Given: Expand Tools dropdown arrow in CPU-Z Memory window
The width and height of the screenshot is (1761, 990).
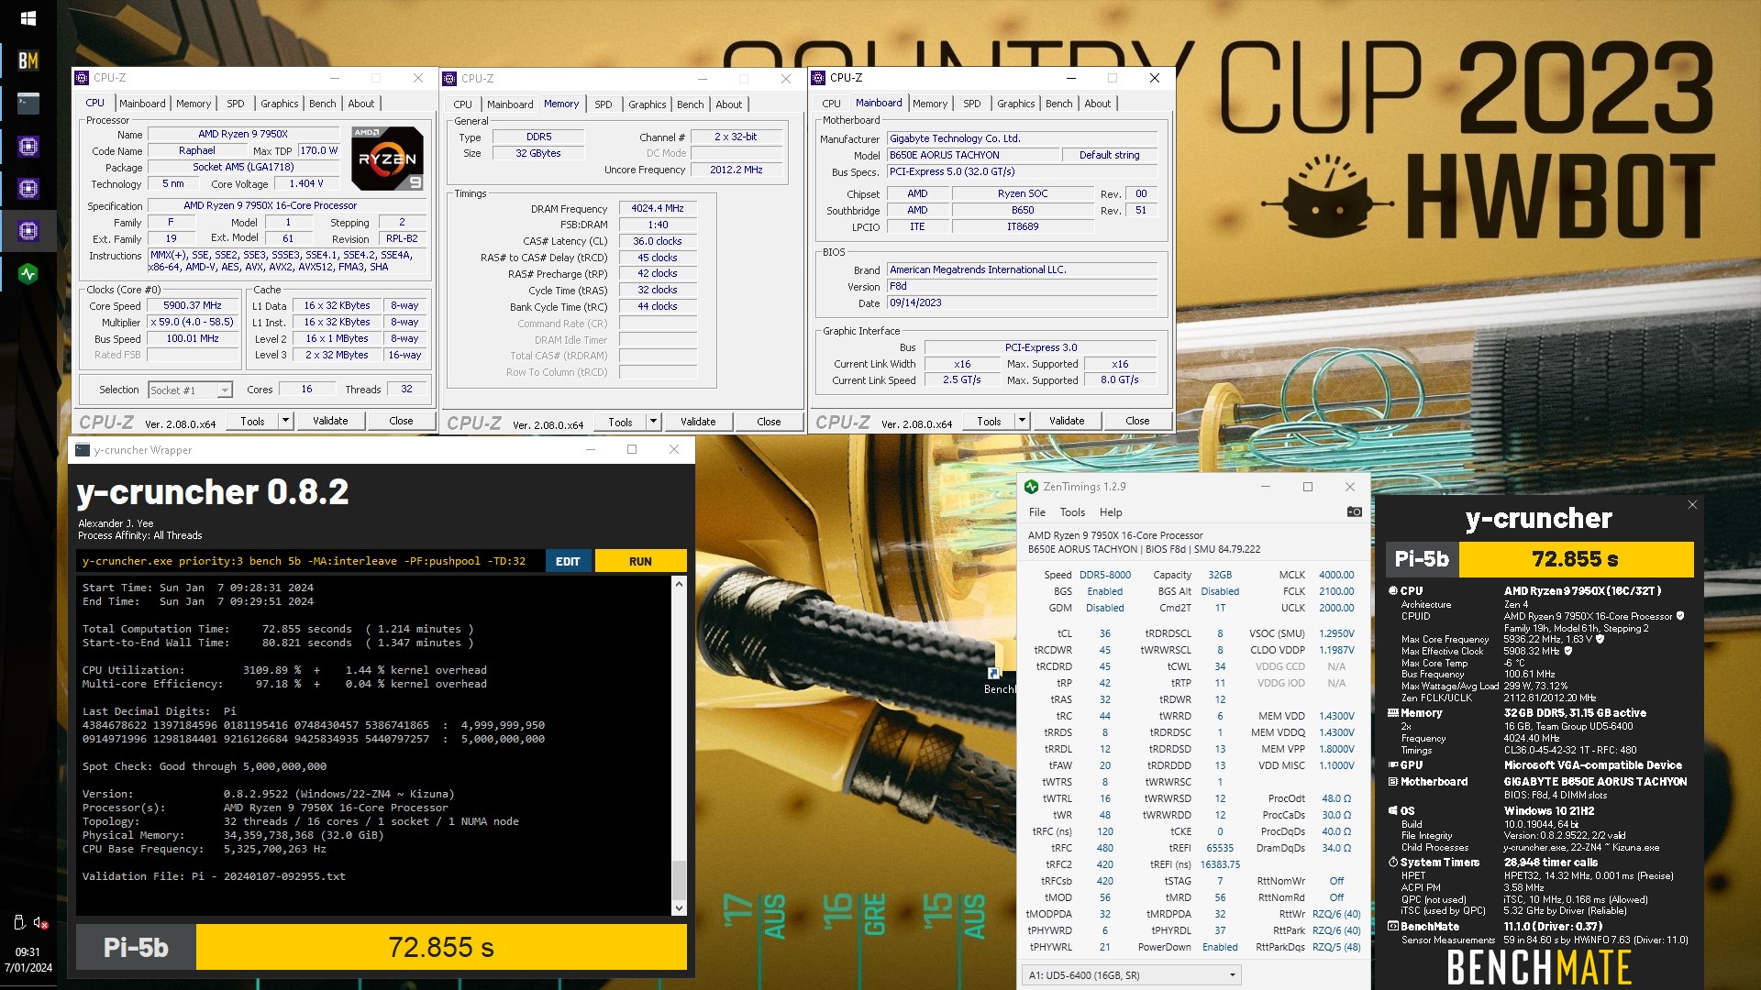Looking at the screenshot, I should pos(653,422).
